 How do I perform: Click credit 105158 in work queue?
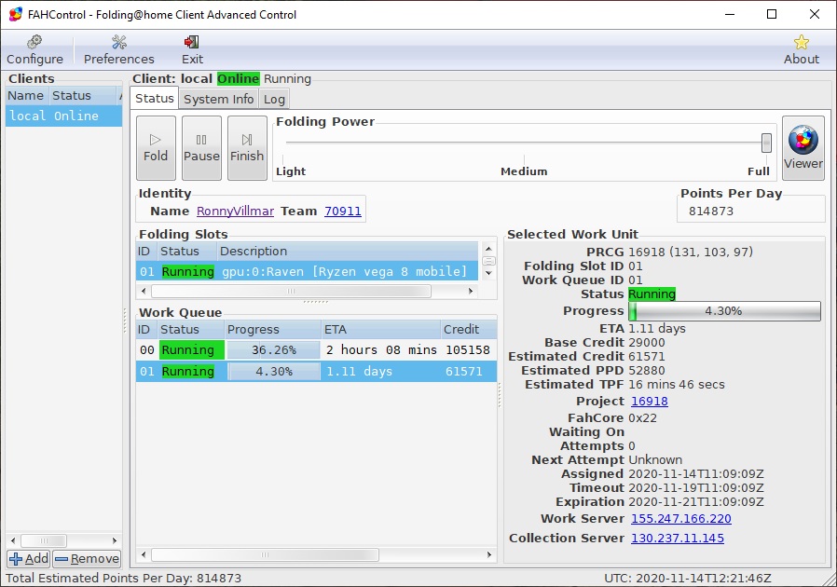click(468, 350)
